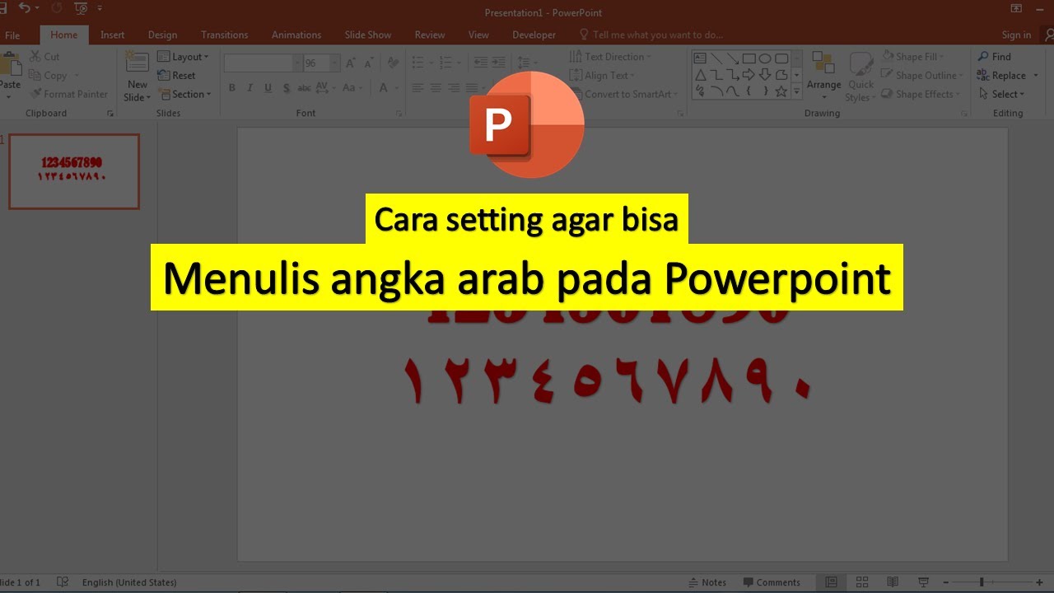Image resolution: width=1054 pixels, height=593 pixels.
Task: Switch to the Slide Show tab
Action: 368,35
